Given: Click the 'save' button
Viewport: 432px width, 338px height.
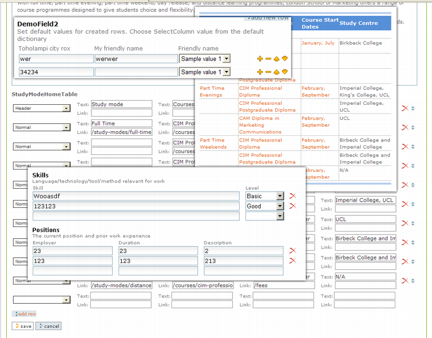Looking at the screenshot, I should coord(23,326).
